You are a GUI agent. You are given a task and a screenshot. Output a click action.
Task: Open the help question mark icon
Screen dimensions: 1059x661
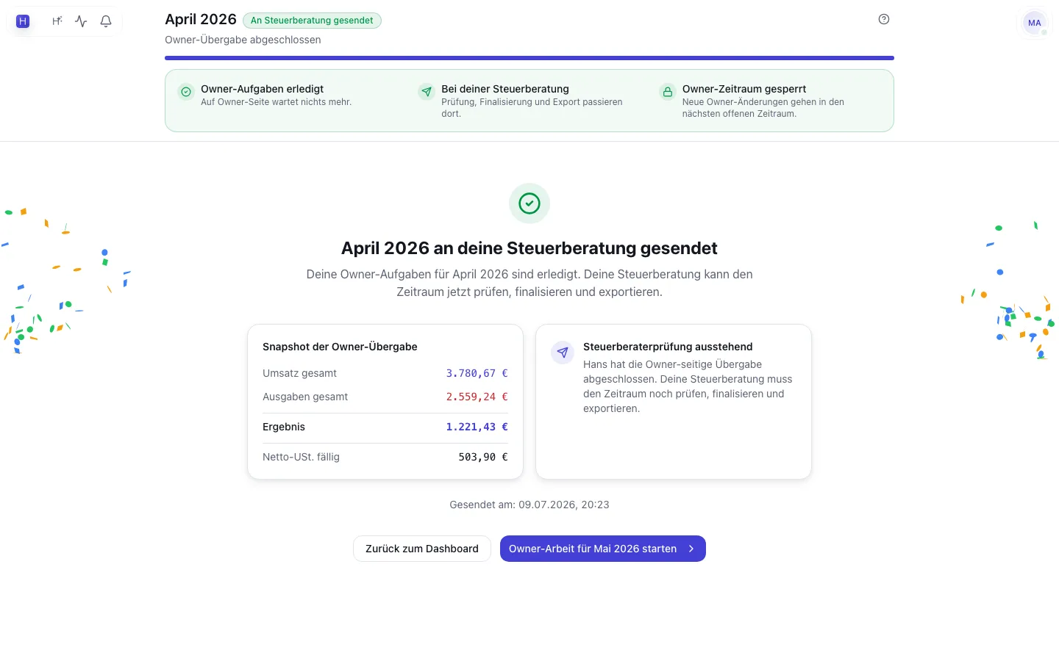pos(884,19)
